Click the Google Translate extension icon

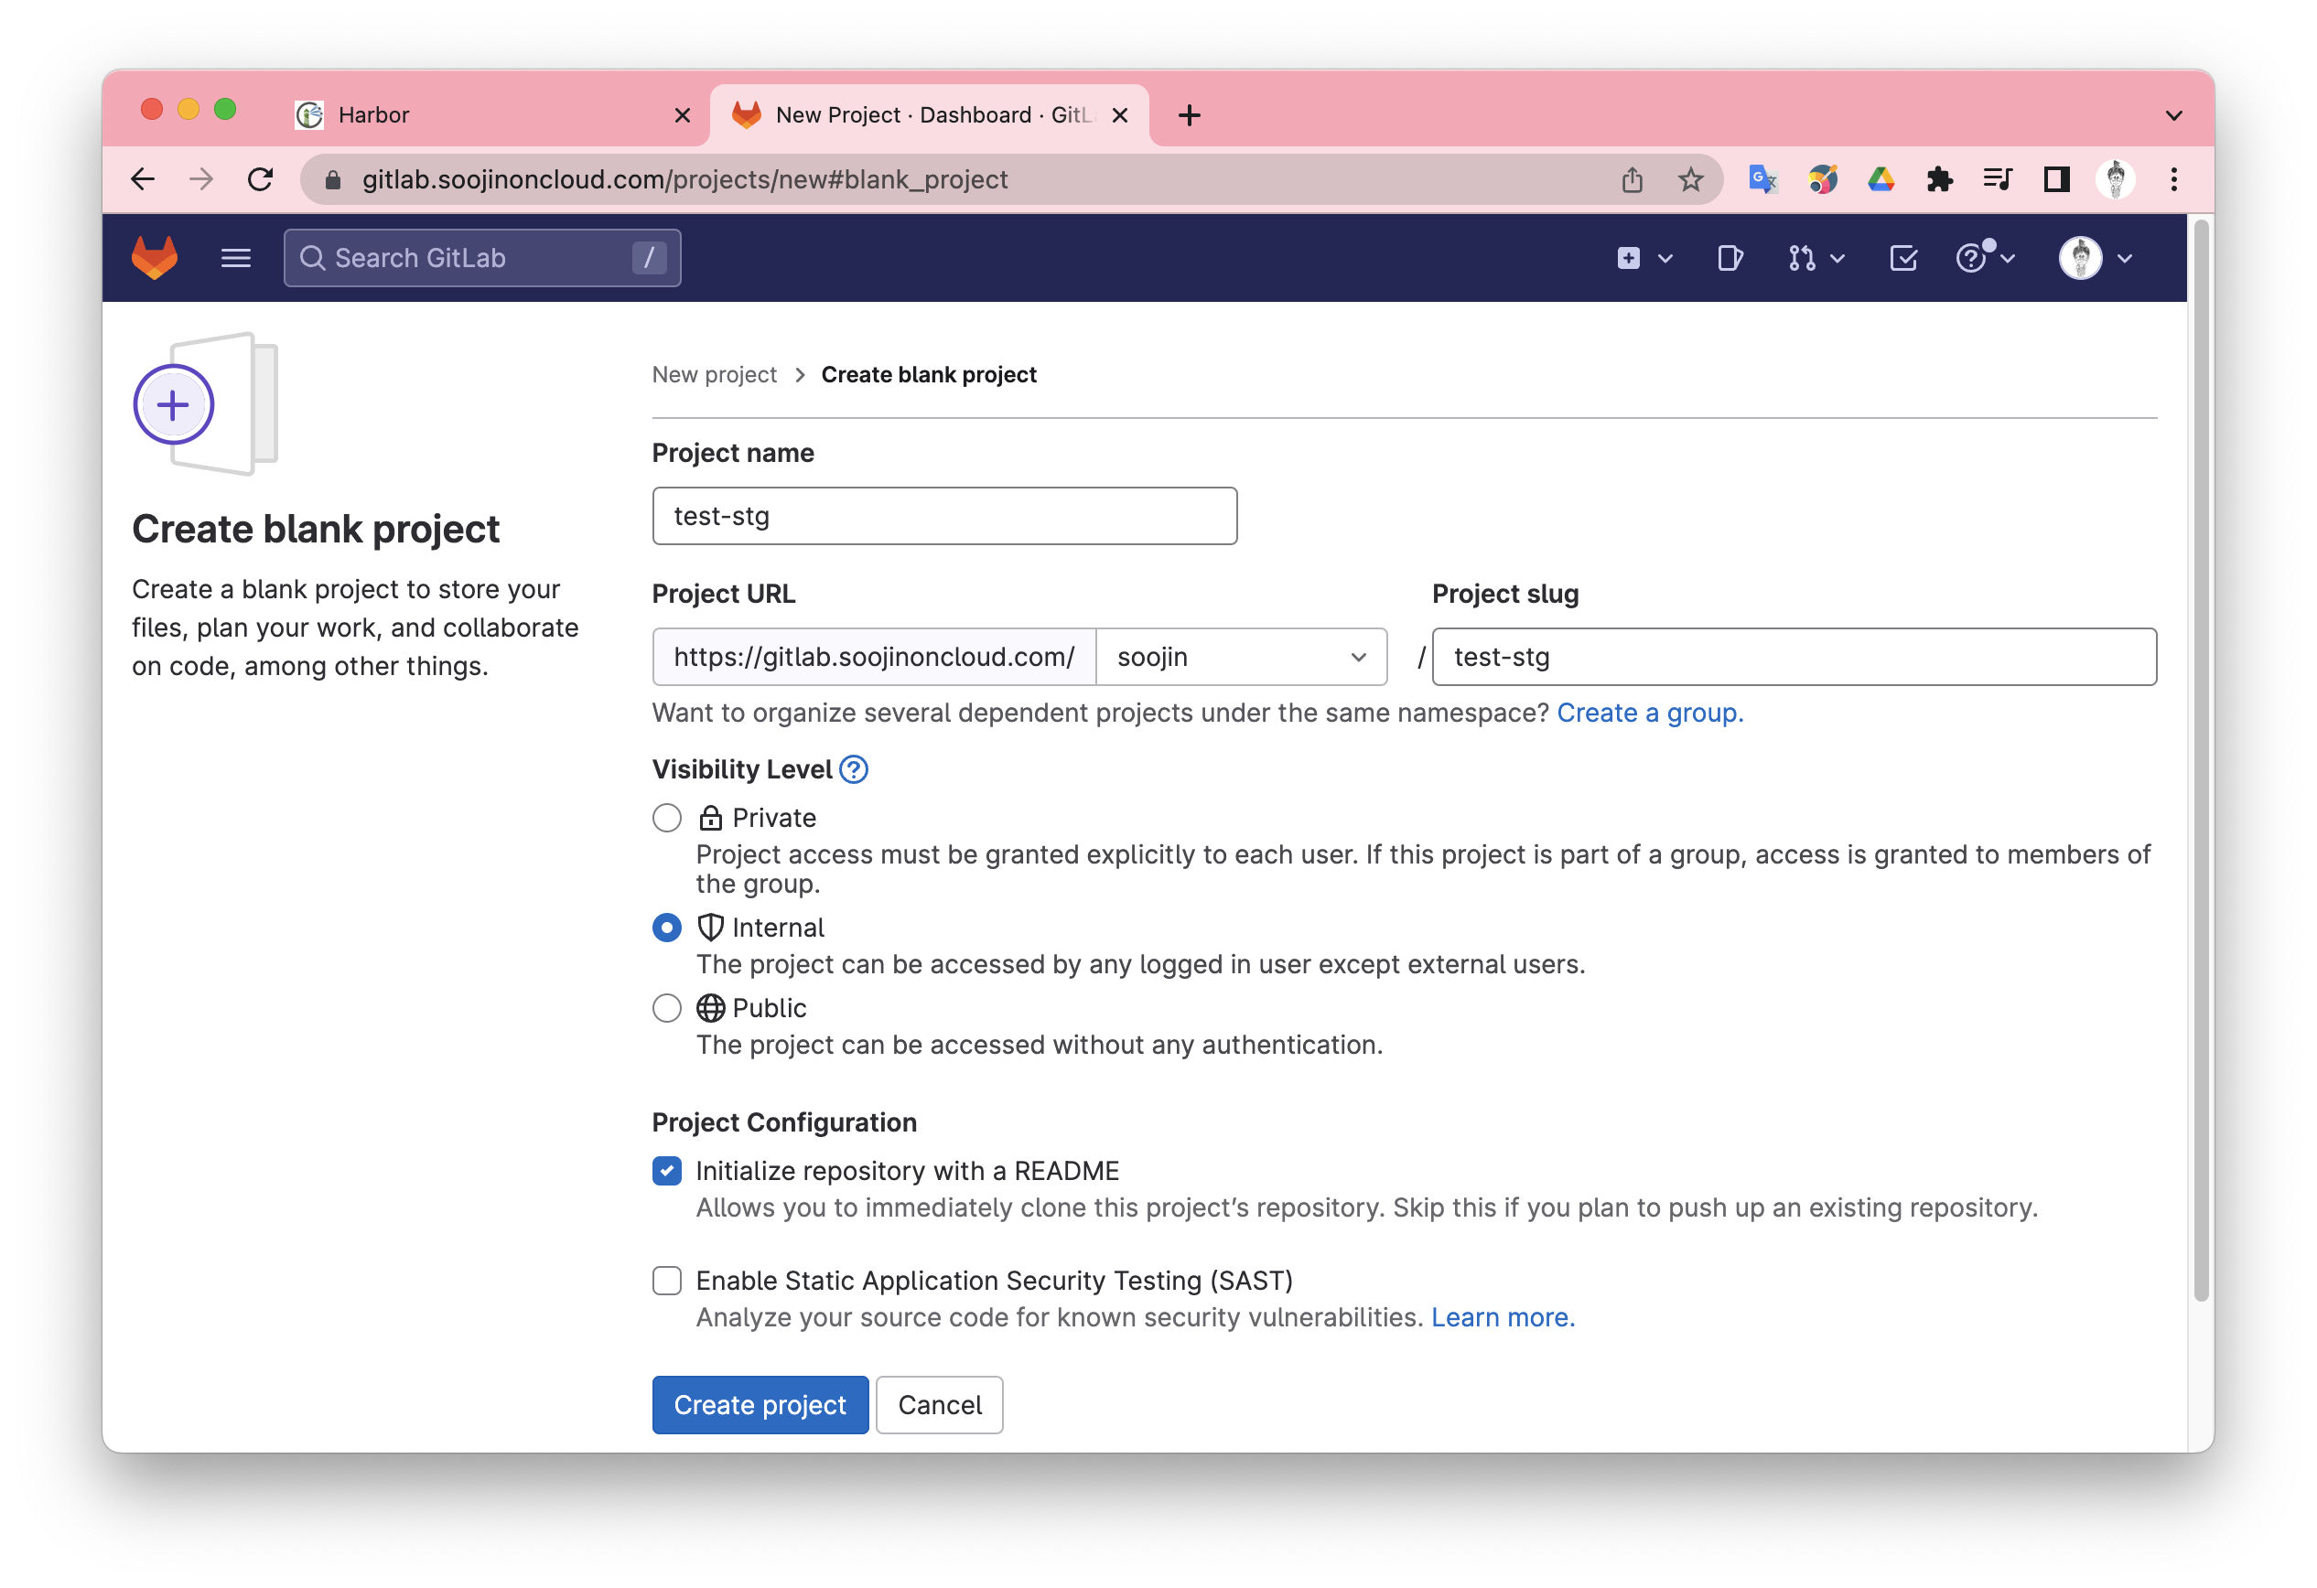tap(1762, 179)
